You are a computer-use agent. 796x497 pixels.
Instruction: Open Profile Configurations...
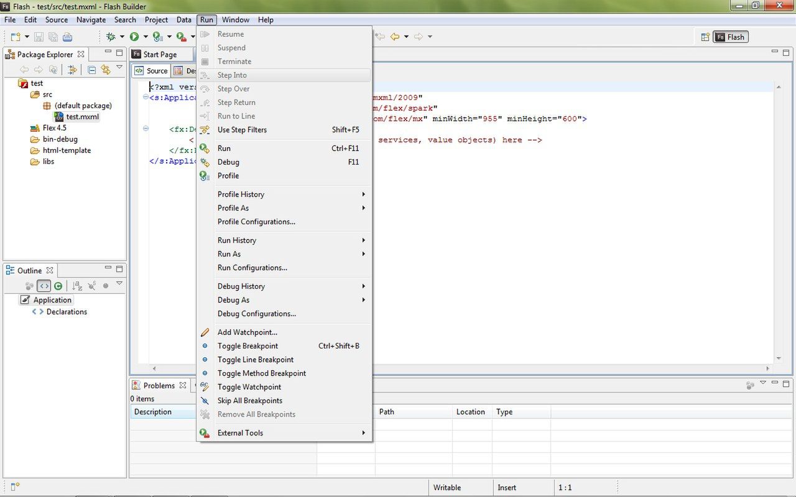(284, 222)
